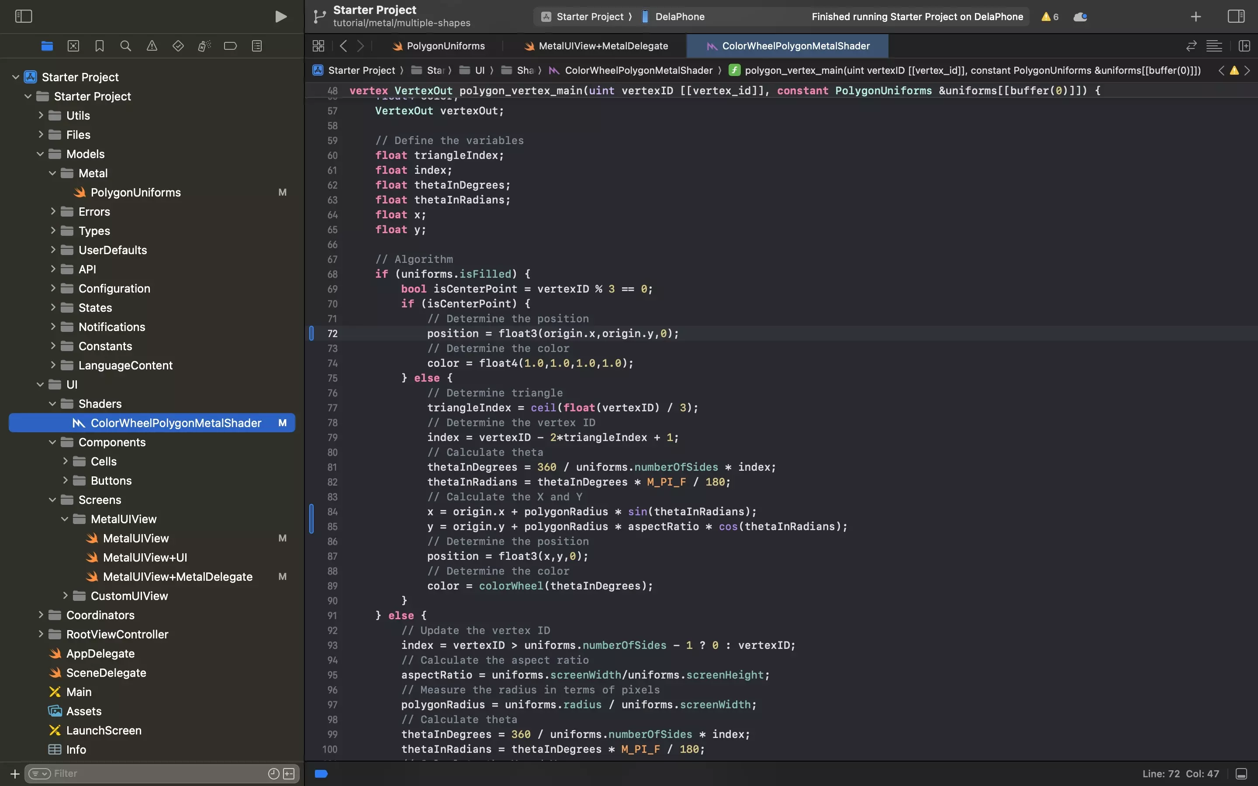The image size is (1258, 786).
Task: Open the Project navigator tab
Action: pyautogui.click(x=47, y=46)
